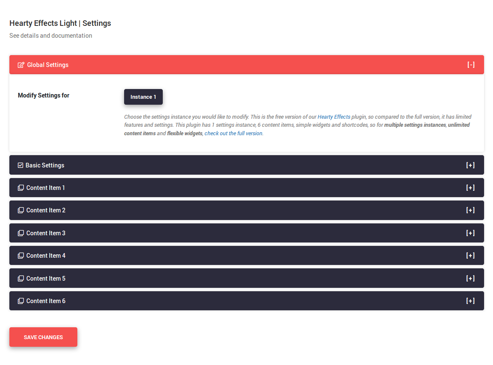Image resolution: width=493 pixels, height=365 pixels.
Task: Click the copy icon beside Content Item 5
Action: pos(21,279)
